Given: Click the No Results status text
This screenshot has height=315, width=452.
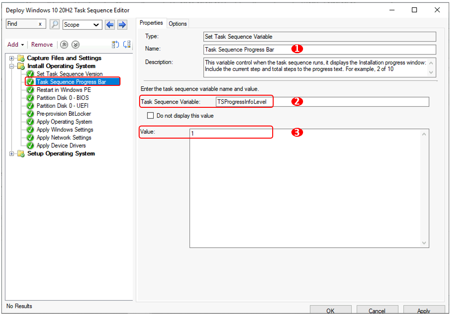Looking at the screenshot, I should point(19,306).
